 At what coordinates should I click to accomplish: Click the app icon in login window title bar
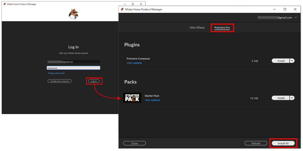[5, 4]
